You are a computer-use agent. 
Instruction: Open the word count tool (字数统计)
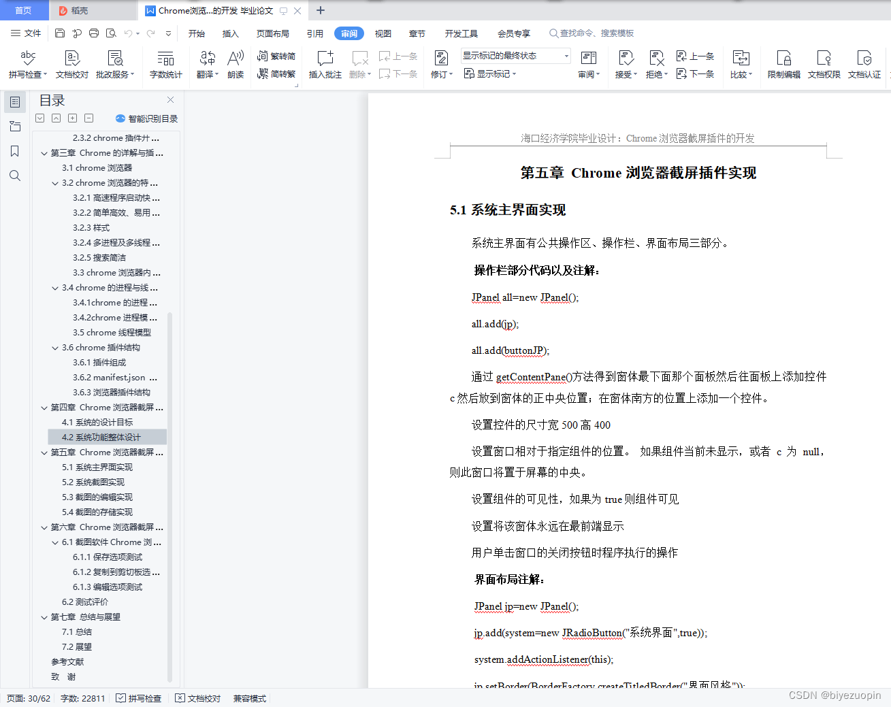tap(166, 65)
